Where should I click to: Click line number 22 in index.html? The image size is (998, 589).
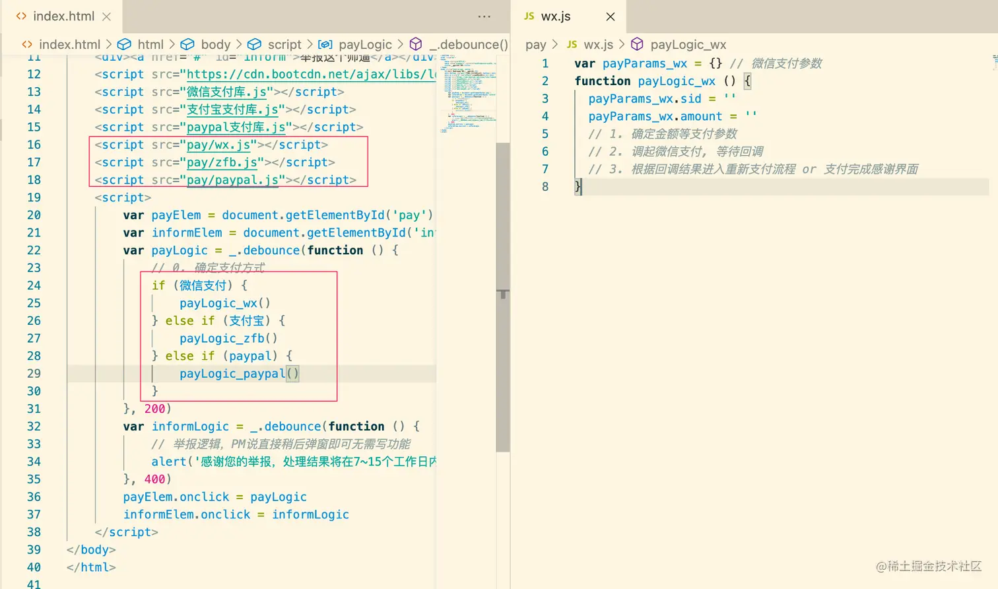coord(34,250)
